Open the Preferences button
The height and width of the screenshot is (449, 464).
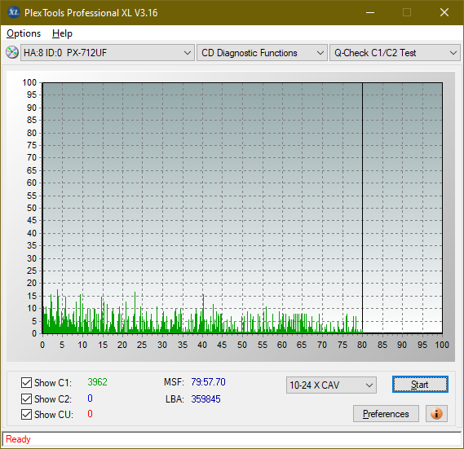tap(386, 413)
